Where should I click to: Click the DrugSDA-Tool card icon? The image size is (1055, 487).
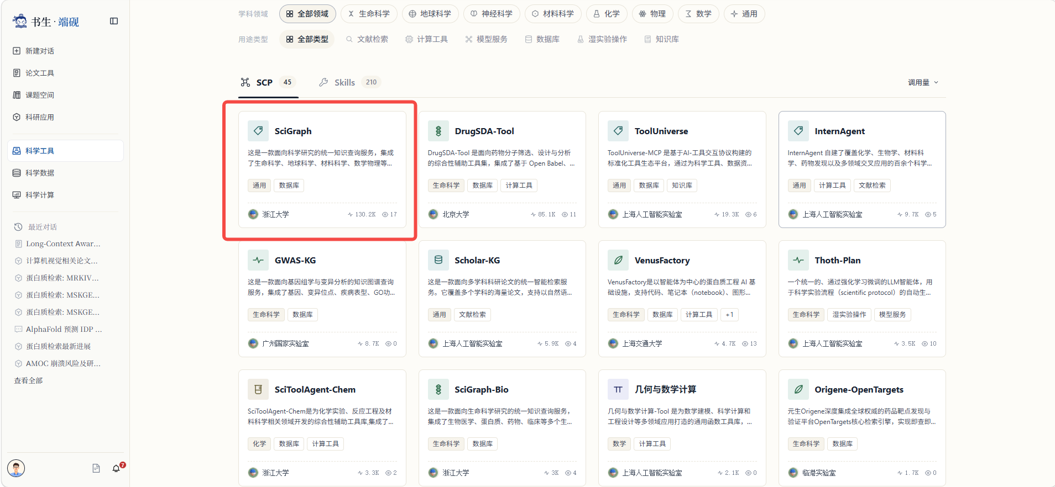[438, 131]
